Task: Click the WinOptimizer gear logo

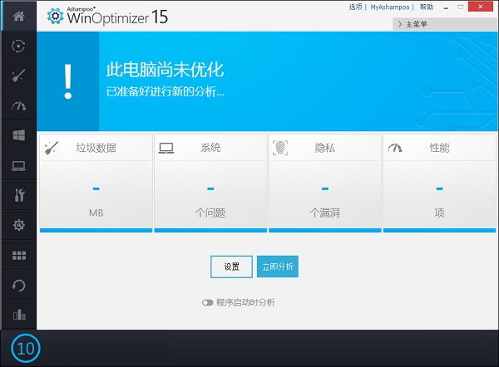Action: 55,16
